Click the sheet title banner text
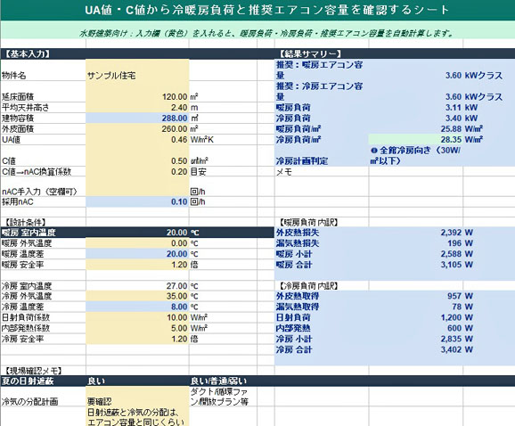Viewport: 515px width, 426px height. point(266,10)
